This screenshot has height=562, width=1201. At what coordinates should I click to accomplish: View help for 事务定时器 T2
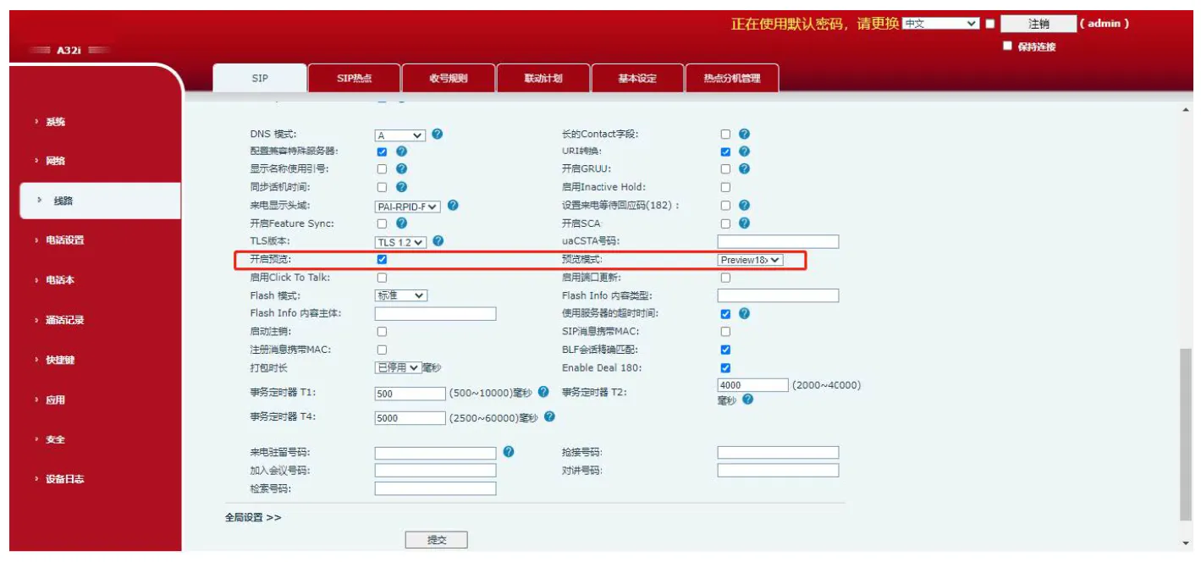tap(746, 399)
